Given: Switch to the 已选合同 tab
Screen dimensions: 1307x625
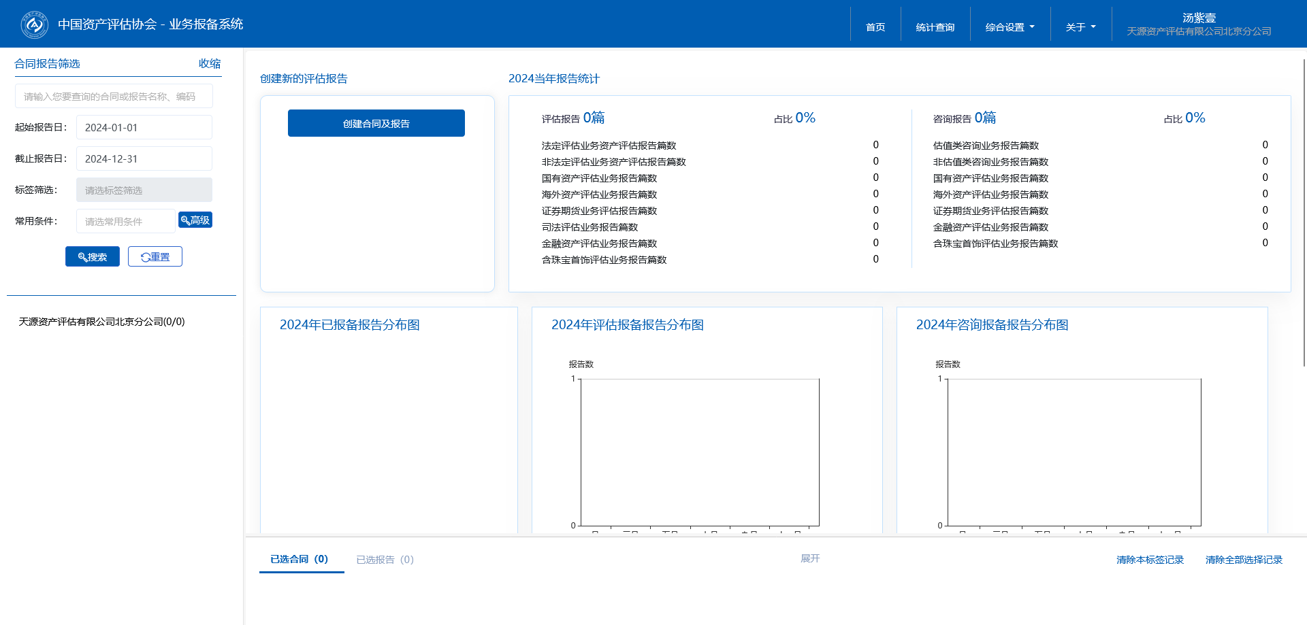Looking at the screenshot, I should (x=300, y=559).
